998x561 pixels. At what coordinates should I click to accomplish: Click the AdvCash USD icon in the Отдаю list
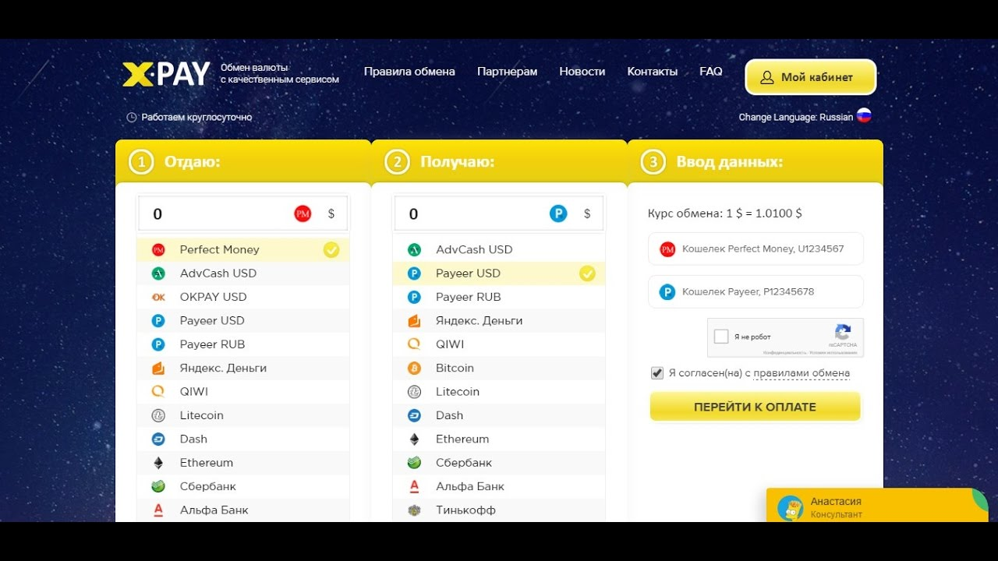(158, 273)
